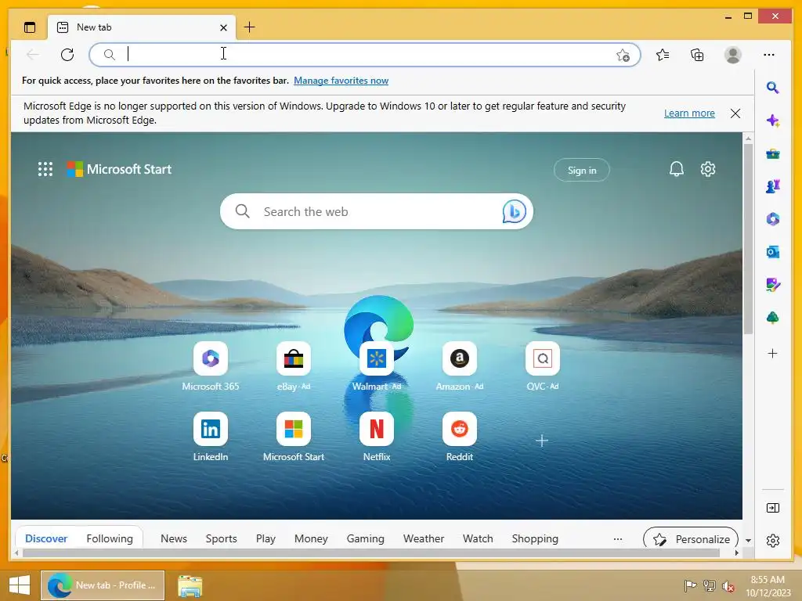802x601 pixels.
Task: Click the Learn more link
Action: (689, 113)
